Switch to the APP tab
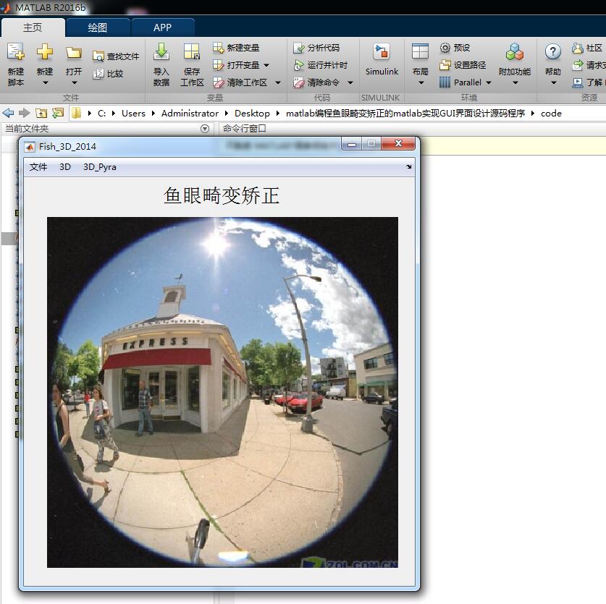Screen dimensions: 606x604 pyautogui.click(x=162, y=27)
